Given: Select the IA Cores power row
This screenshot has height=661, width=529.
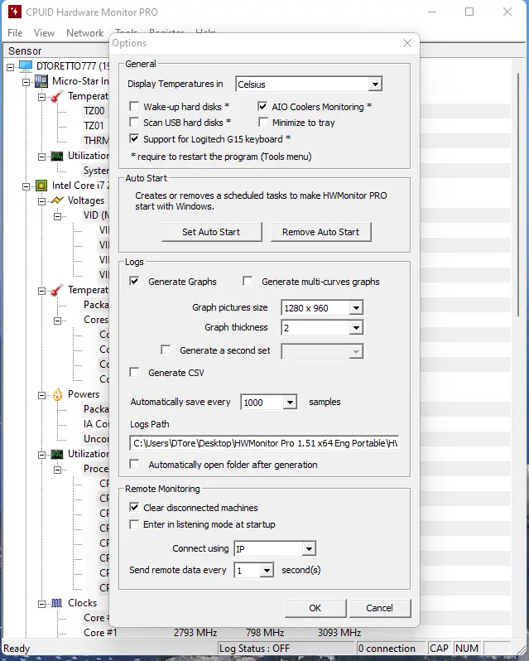Looking at the screenshot, I should tap(96, 424).
